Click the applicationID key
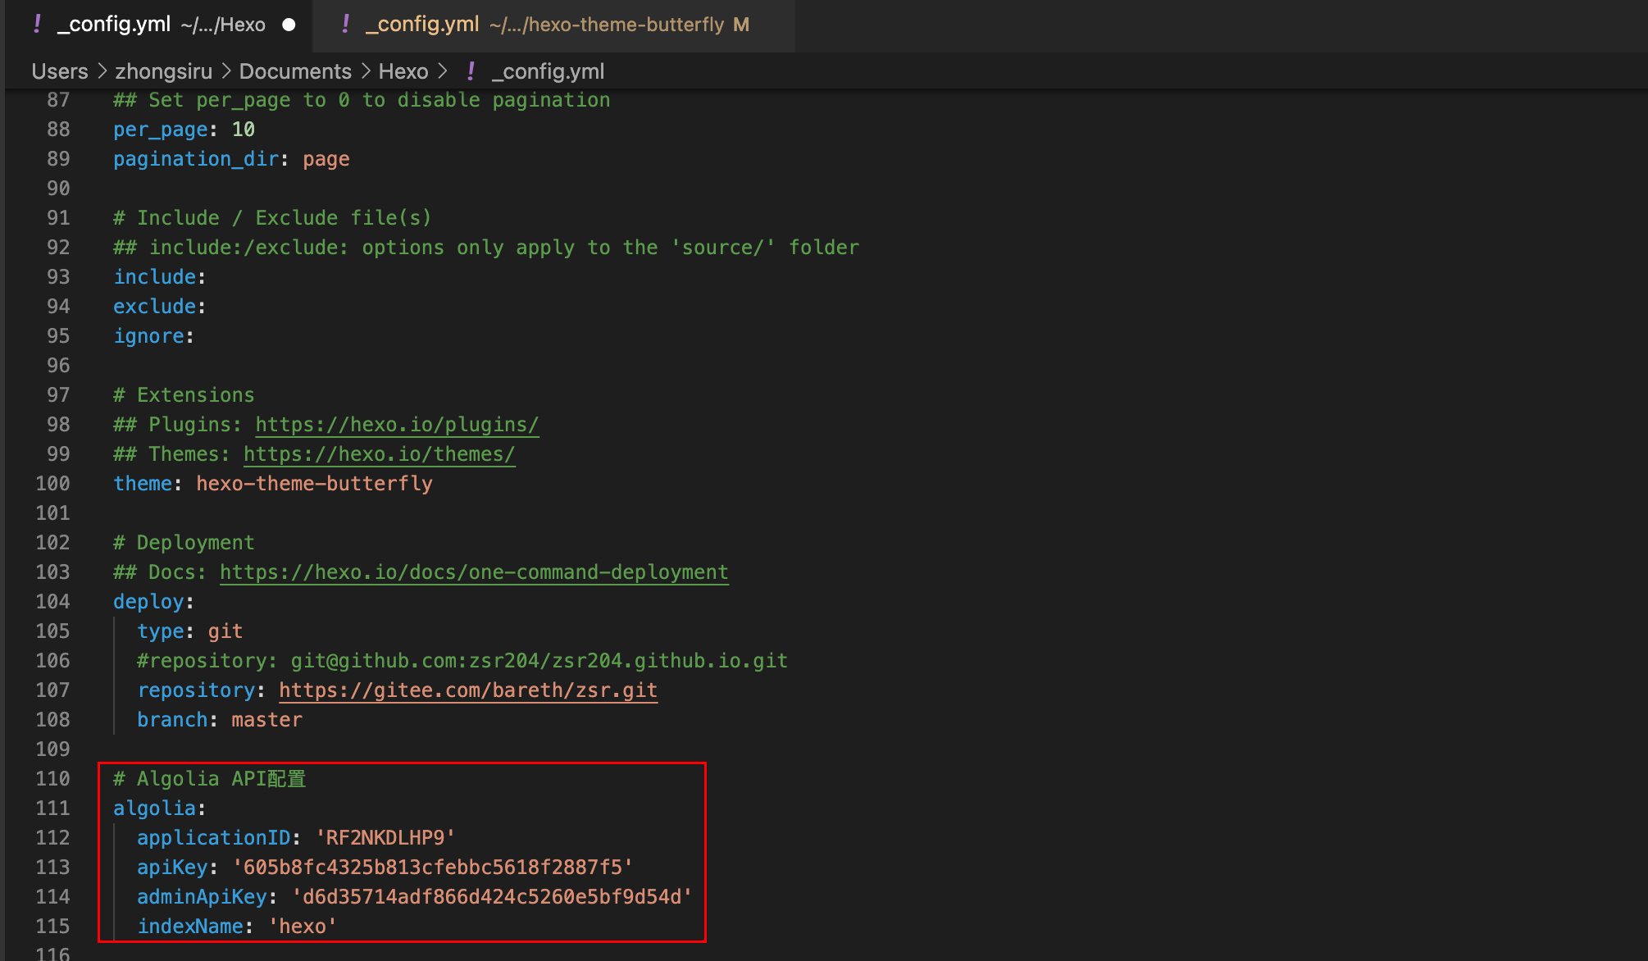This screenshot has height=961, width=1648. coord(214,838)
